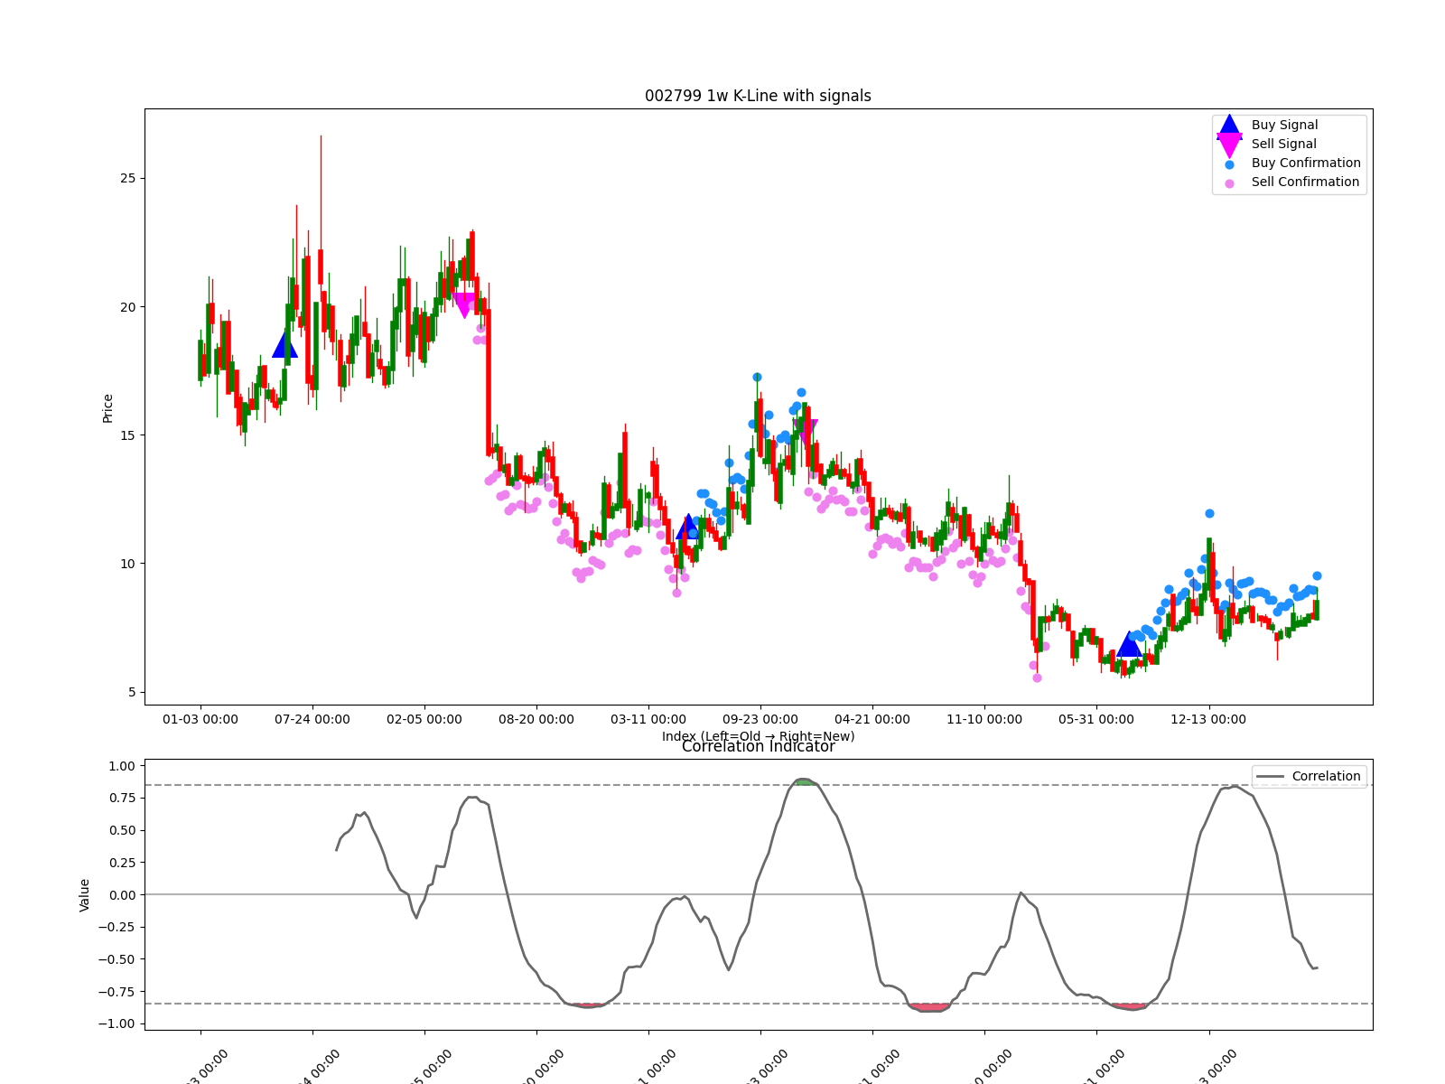Click date tick '12-13 00:00' under price chart
This screenshot has height=1084, width=1445.
click(x=1208, y=719)
